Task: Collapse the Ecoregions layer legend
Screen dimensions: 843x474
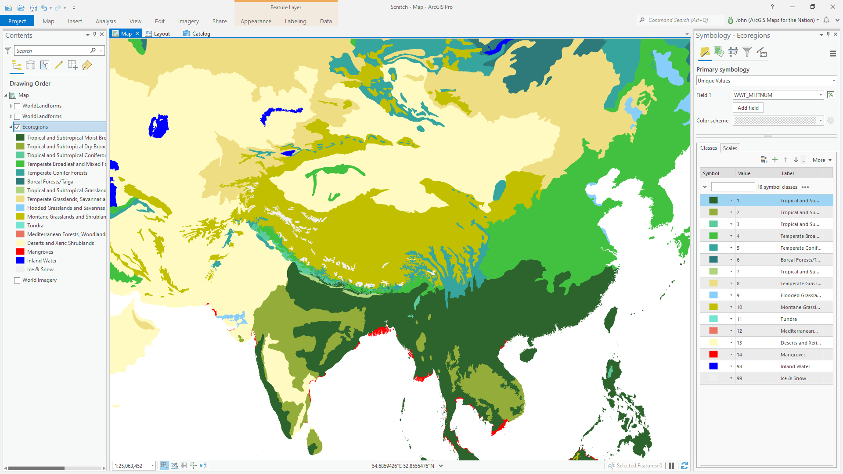Action: [x=11, y=127]
